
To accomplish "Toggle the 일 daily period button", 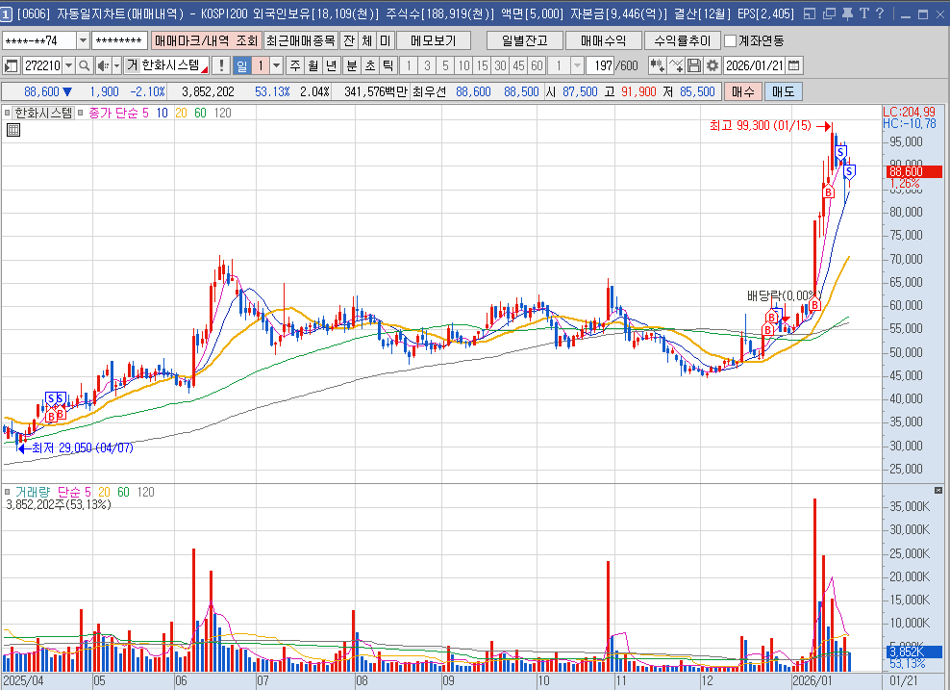I will tap(241, 65).
